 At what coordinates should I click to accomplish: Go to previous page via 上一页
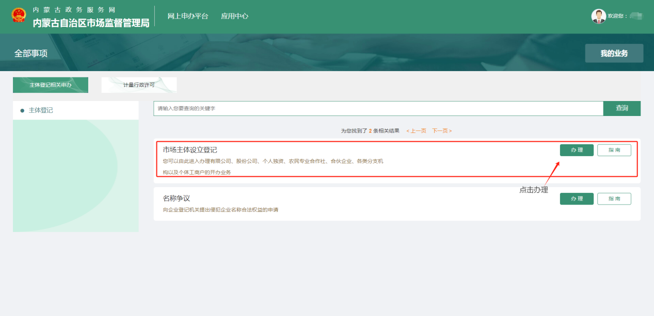pos(416,131)
